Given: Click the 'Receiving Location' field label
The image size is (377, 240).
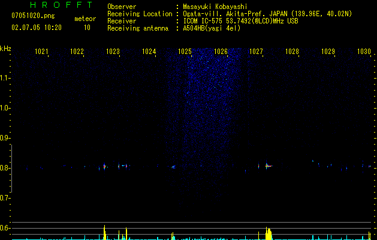Looking at the screenshot, I should click(x=140, y=14).
